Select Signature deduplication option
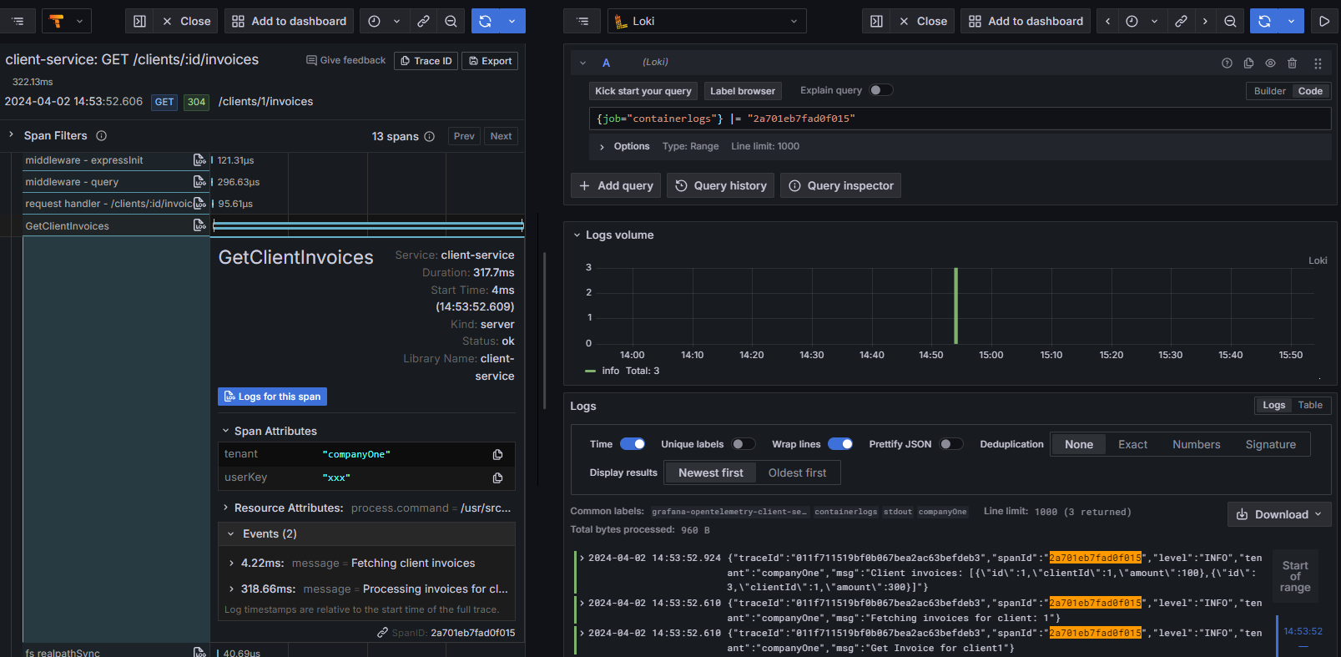The width and height of the screenshot is (1341, 657). coord(1270,444)
